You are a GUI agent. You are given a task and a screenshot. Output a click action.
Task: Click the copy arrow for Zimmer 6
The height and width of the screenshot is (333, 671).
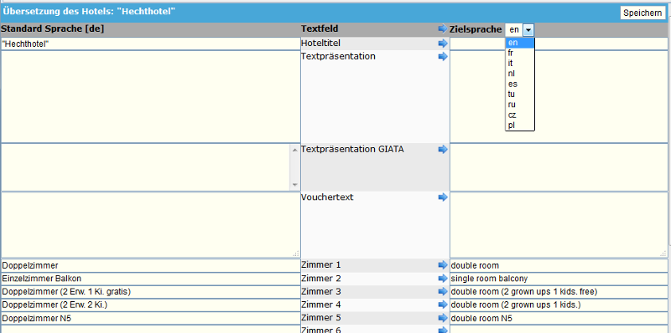coord(443,330)
